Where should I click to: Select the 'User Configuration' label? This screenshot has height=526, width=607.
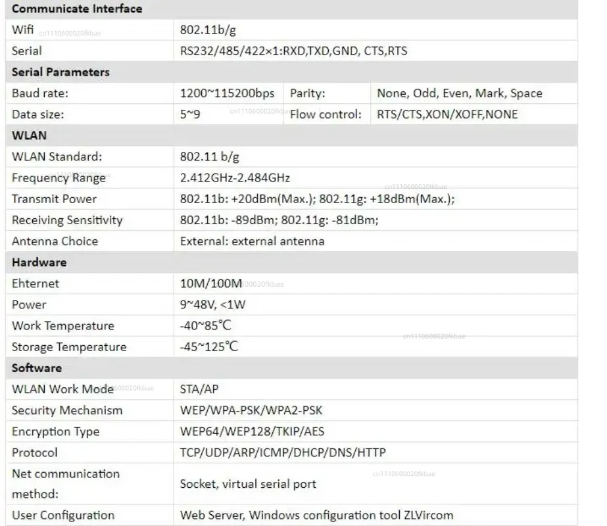click(63, 515)
